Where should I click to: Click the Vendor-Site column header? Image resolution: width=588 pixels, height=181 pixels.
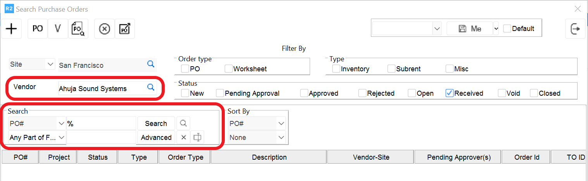pos(371,157)
